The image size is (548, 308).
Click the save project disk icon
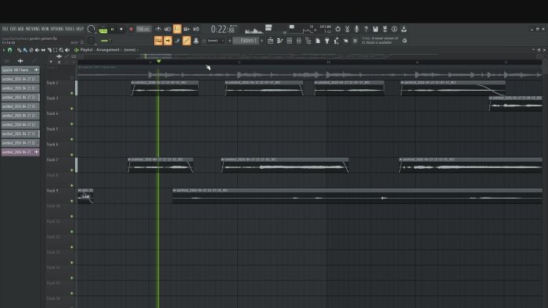pyautogui.click(x=375, y=29)
